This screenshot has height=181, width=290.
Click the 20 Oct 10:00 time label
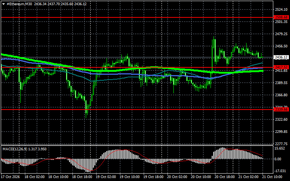point(201,177)
